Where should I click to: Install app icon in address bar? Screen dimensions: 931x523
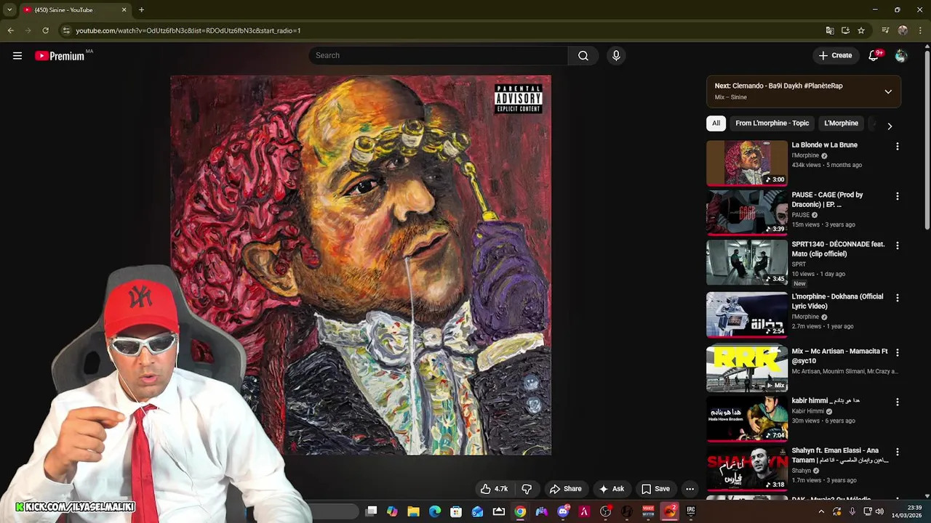click(845, 31)
